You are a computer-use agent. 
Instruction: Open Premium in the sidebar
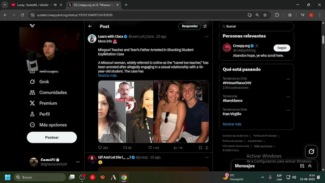coord(43,103)
